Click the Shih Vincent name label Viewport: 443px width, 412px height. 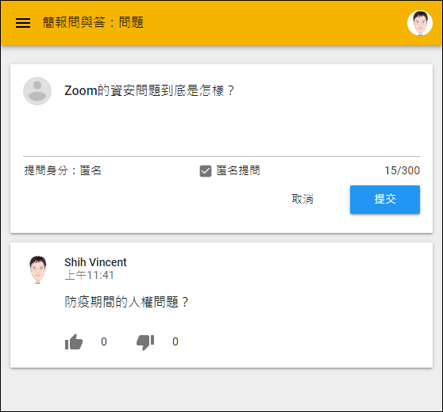click(x=95, y=262)
